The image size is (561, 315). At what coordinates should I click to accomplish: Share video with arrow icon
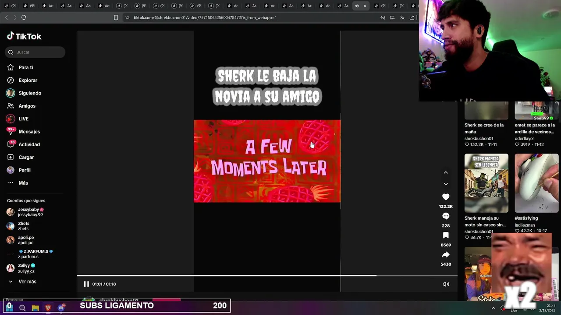[446, 255]
